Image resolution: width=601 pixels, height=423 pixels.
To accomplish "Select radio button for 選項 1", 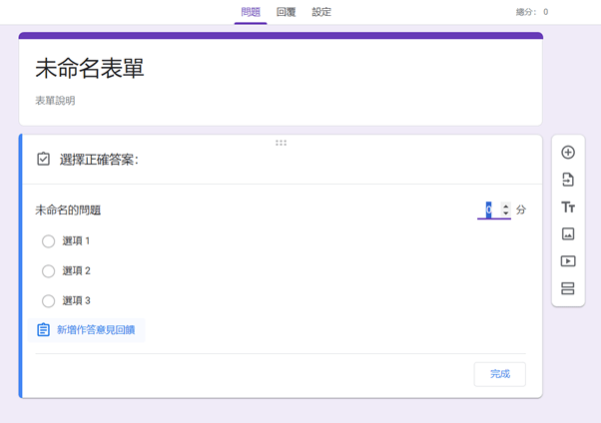I will coord(48,241).
